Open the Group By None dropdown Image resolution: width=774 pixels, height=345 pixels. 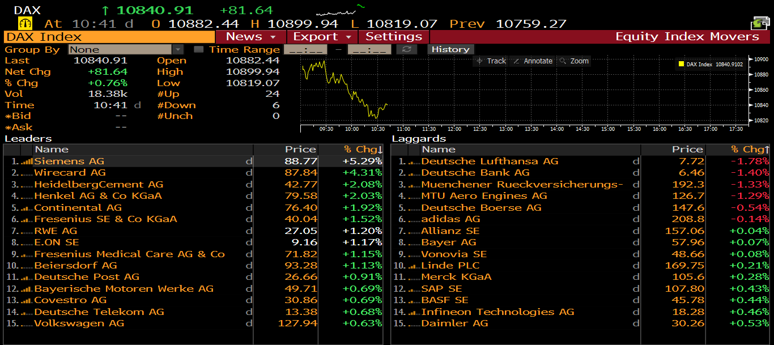coord(126,49)
